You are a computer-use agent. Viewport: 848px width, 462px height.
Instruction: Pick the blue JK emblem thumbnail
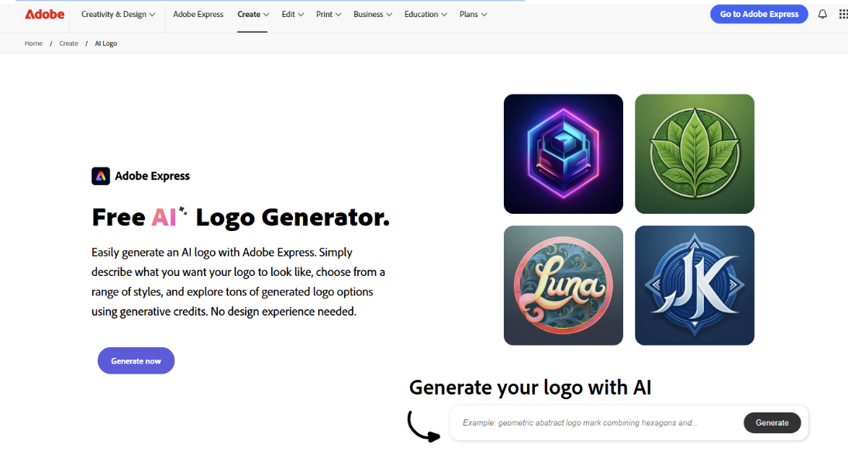[695, 285]
